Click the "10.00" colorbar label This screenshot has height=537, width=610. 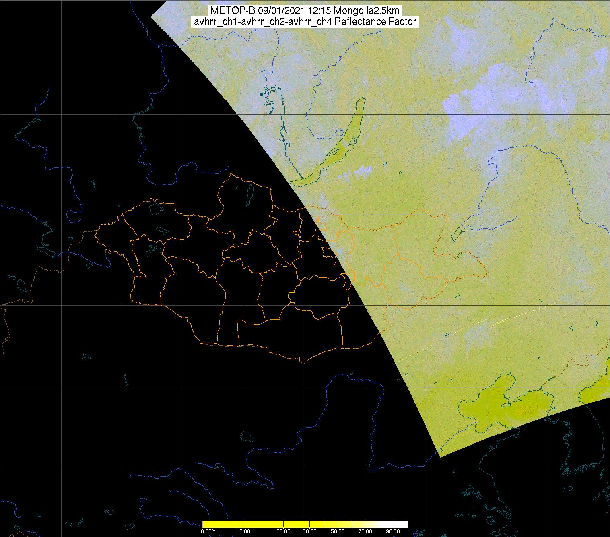point(244,532)
